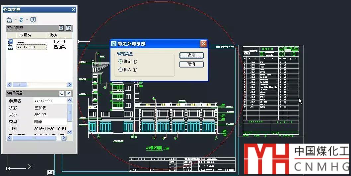The height and width of the screenshot is (176, 351).
Task: Expand the Refresh dropdown arrow
Action: pos(27,20)
